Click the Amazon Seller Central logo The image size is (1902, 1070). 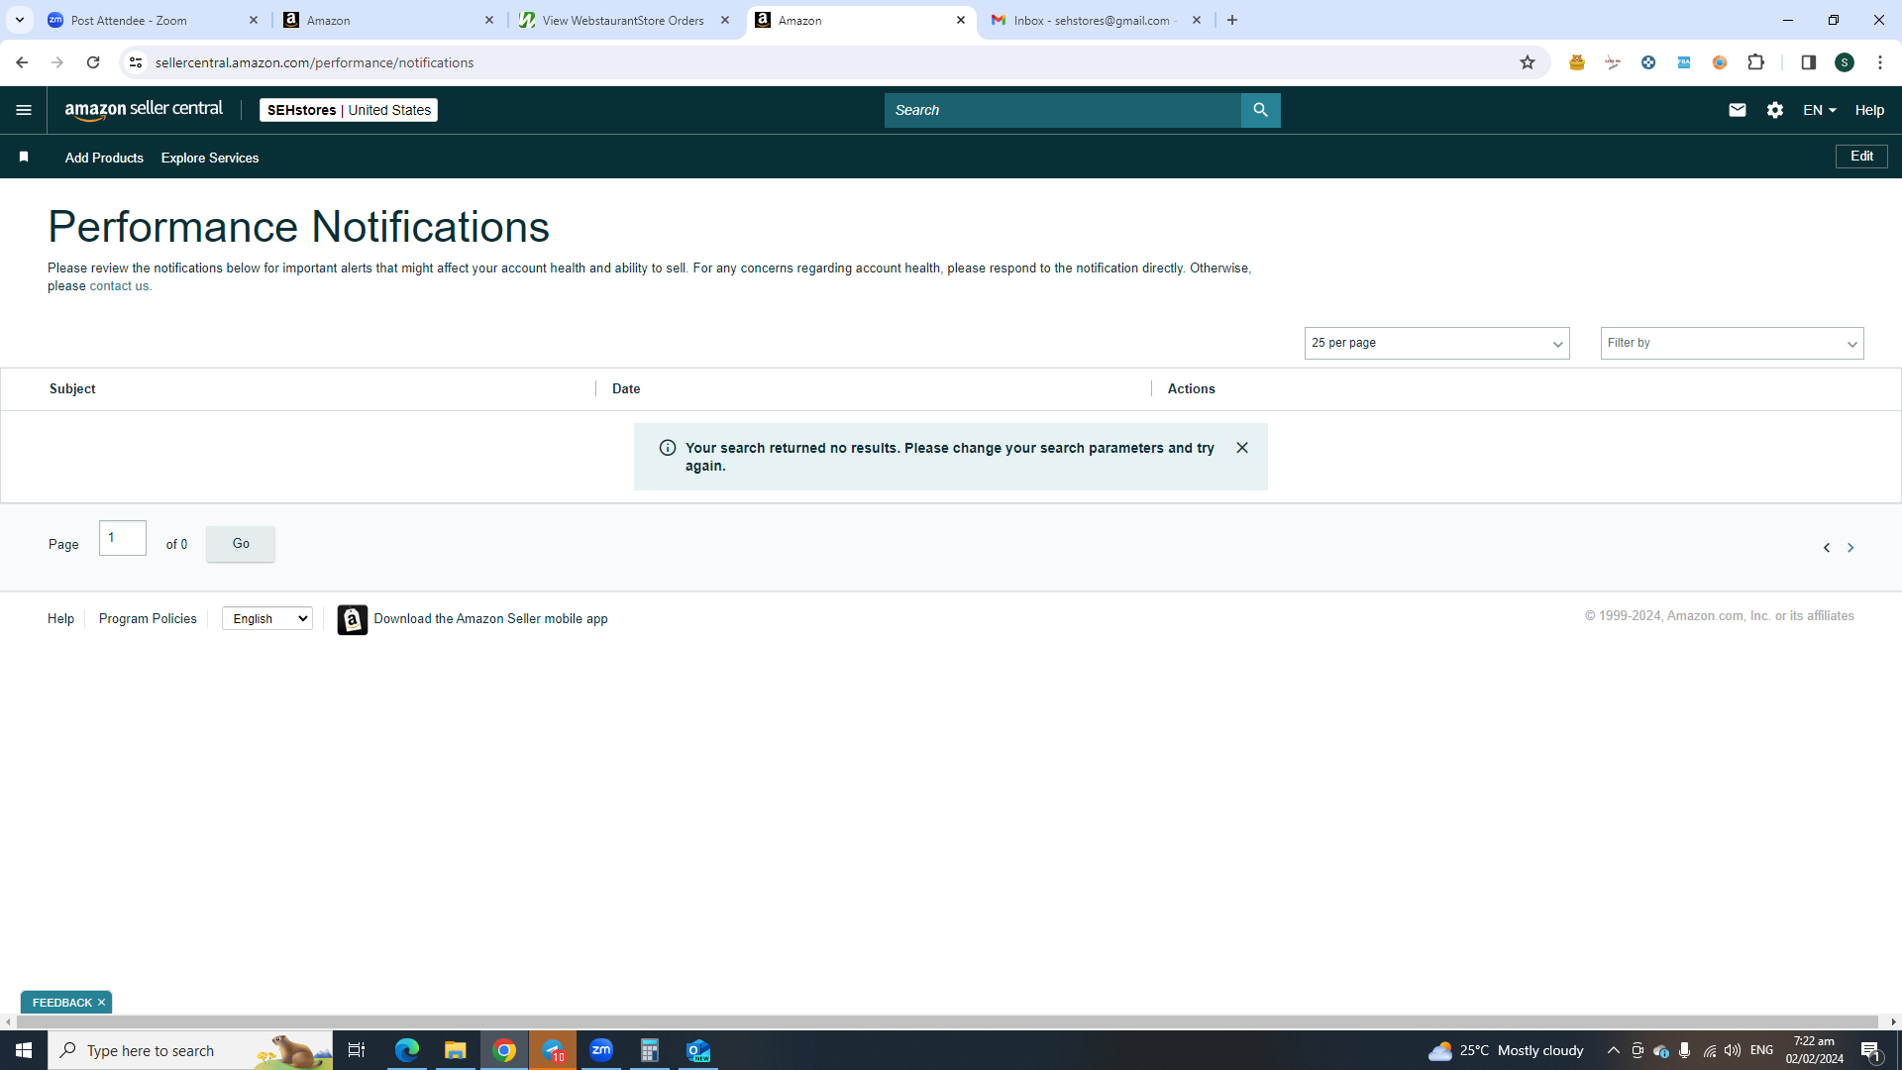(x=144, y=110)
